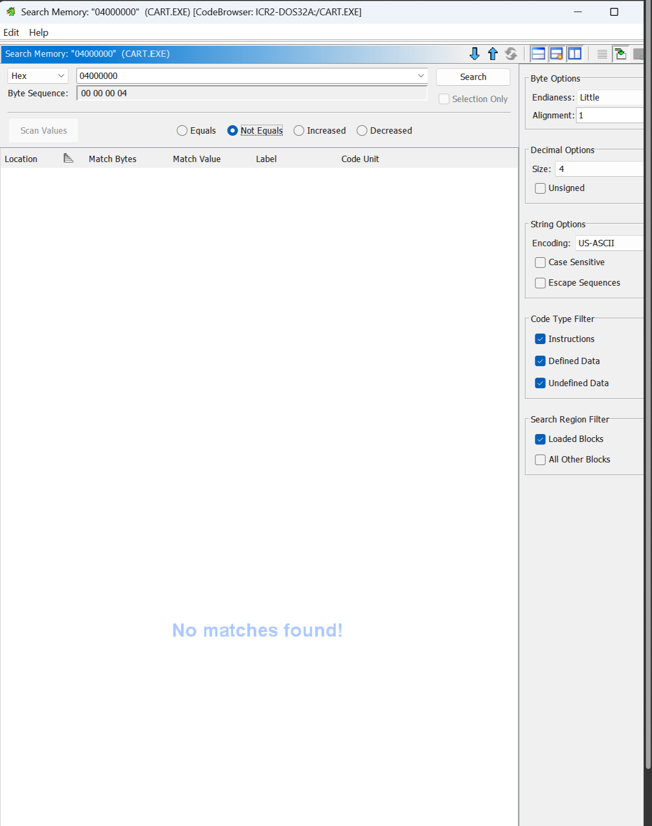This screenshot has width=652, height=826.
Task: Open the Help menu
Action: (38, 32)
